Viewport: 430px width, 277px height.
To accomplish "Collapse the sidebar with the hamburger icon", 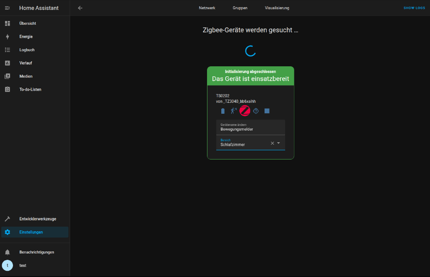I will point(7,8).
